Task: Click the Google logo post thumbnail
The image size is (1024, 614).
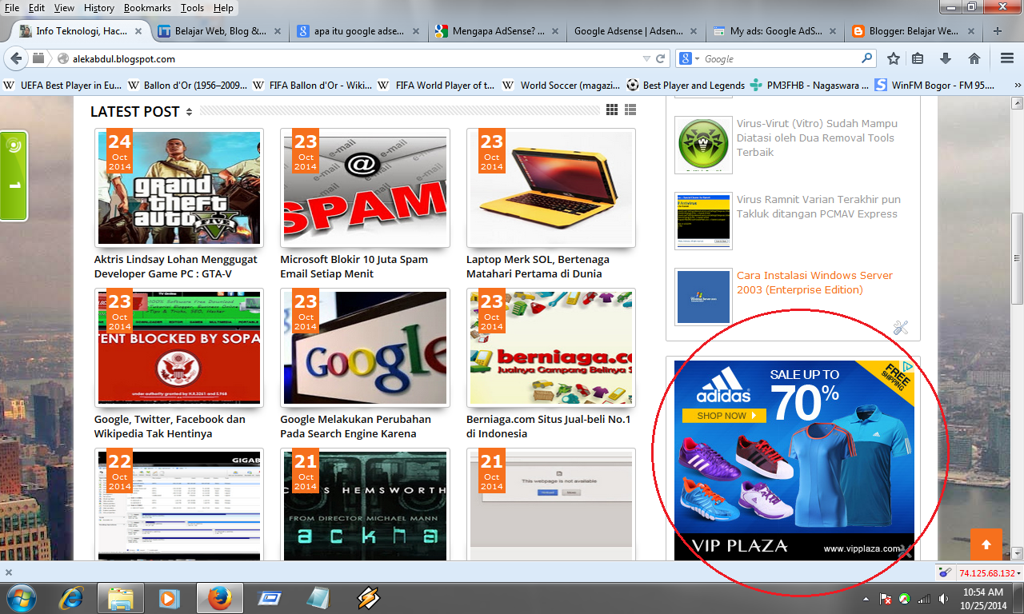Action: (365, 348)
